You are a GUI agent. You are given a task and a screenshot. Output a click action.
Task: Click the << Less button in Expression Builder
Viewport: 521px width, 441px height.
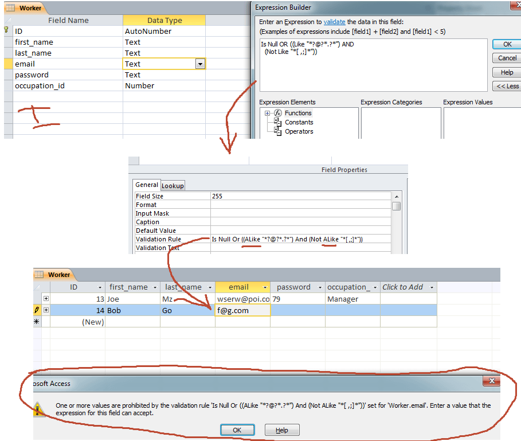(507, 86)
